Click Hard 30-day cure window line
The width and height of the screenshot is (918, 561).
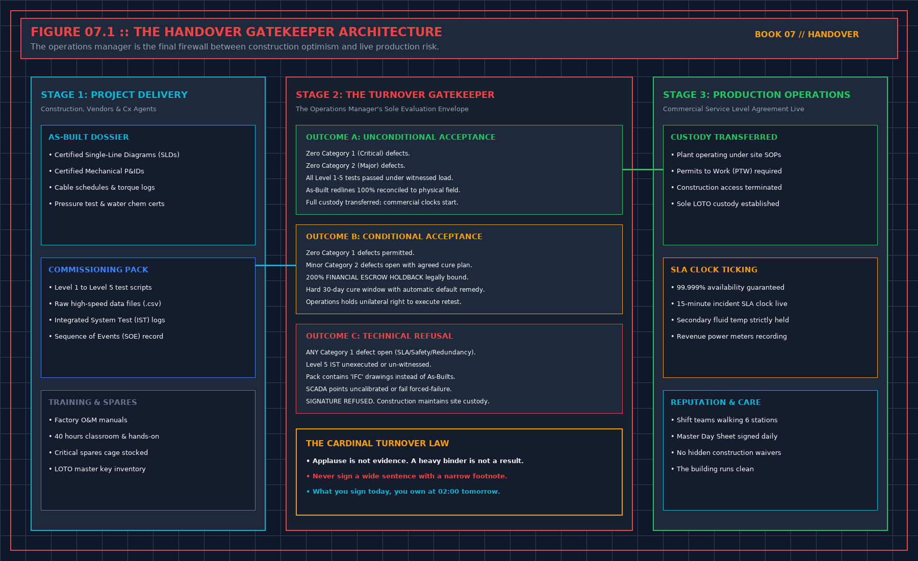tap(395, 290)
